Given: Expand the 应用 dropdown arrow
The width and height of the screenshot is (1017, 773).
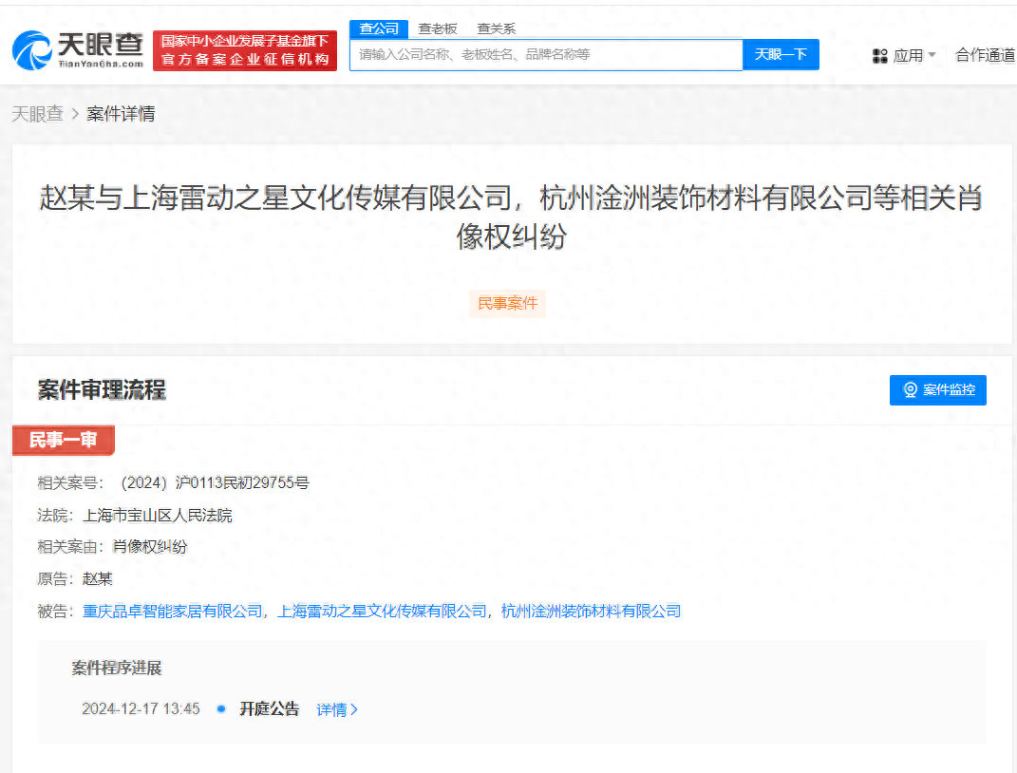Looking at the screenshot, I should (x=932, y=54).
